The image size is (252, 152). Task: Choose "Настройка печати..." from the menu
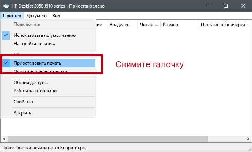point(34,44)
